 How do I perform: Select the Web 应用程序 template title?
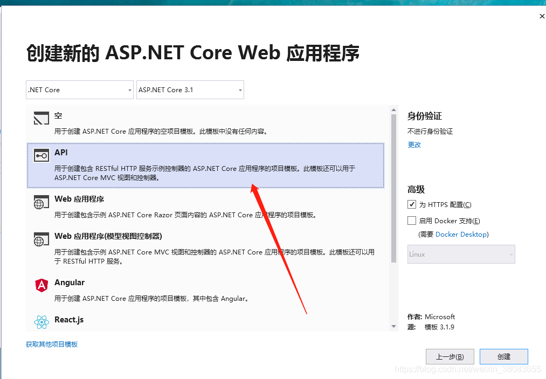tap(79, 199)
